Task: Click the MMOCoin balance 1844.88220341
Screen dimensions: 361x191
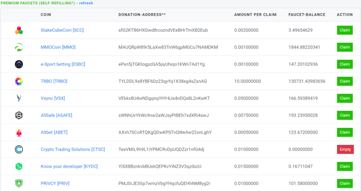Action: click(x=304, y=47)
